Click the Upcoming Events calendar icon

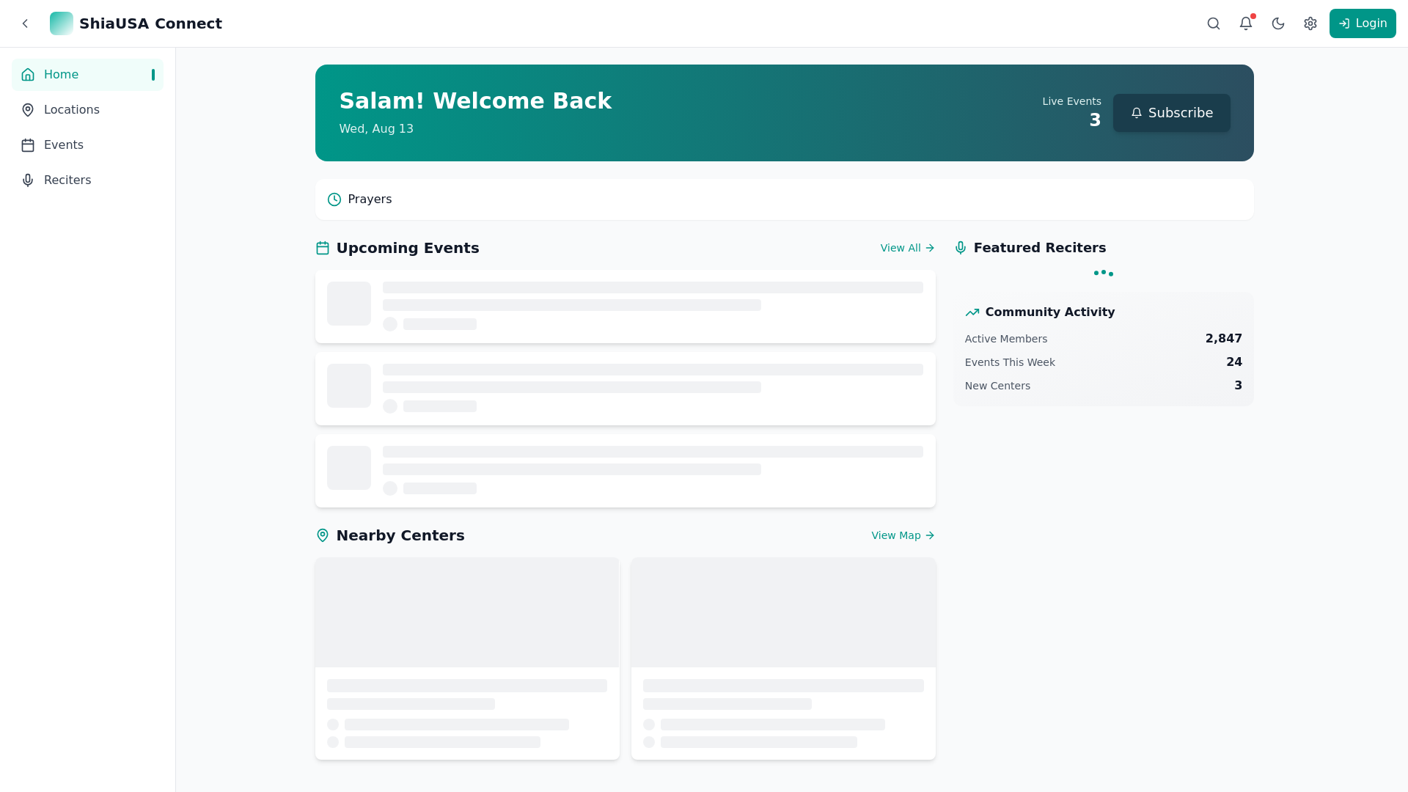click(x=323, y=248)
